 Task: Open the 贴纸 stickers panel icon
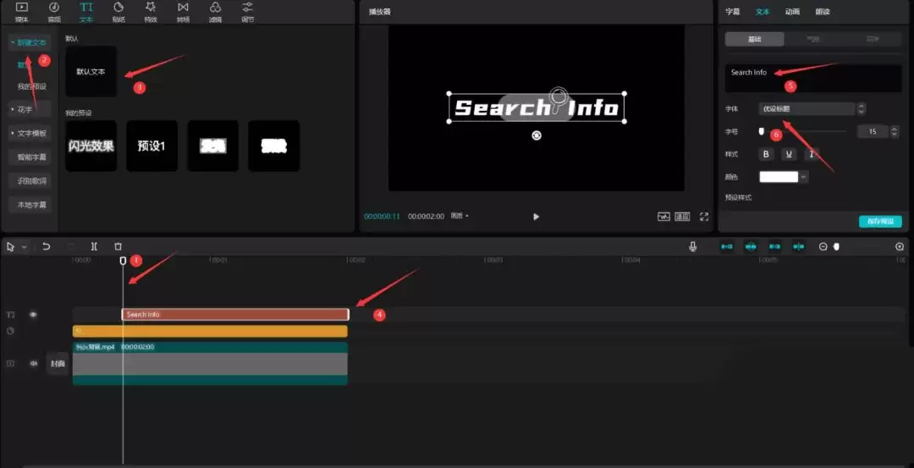coord(118,11)
